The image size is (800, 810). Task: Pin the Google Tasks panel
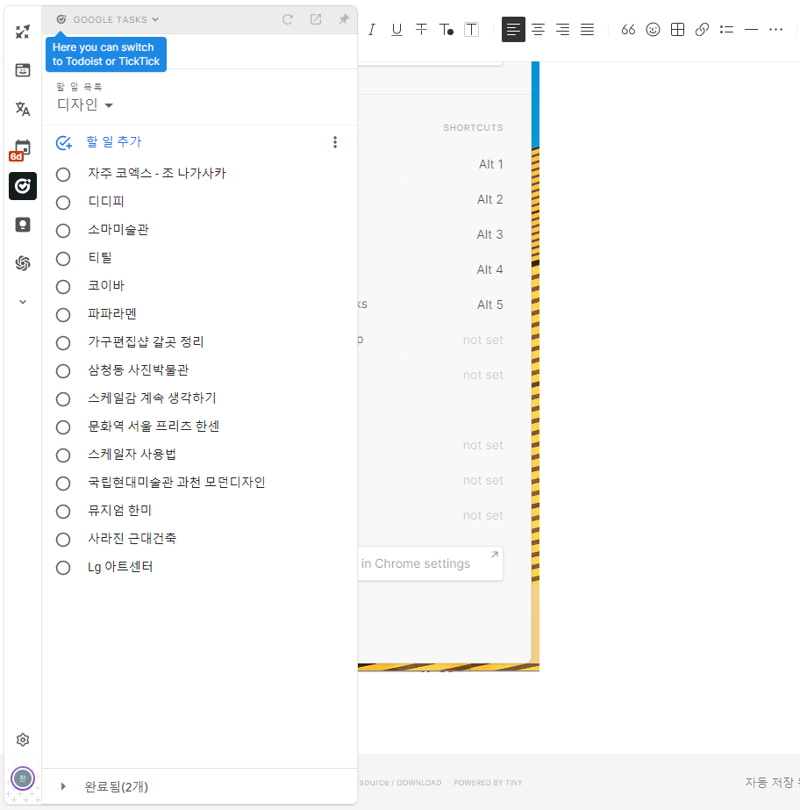point(344,19)
